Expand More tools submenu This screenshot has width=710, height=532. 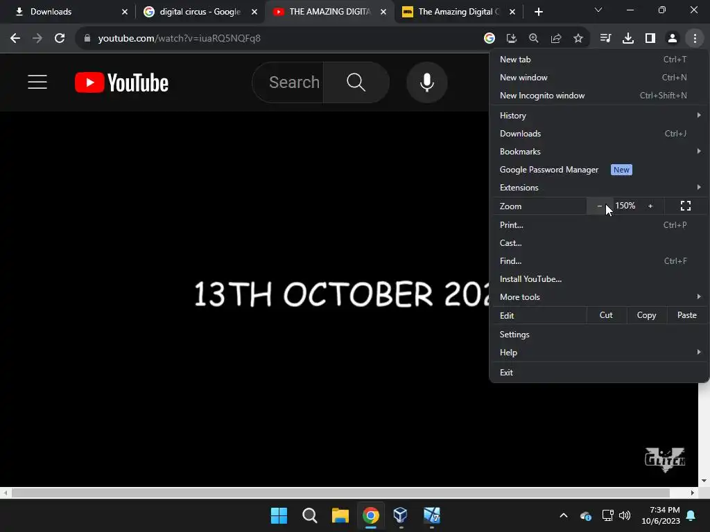point(598,297)
